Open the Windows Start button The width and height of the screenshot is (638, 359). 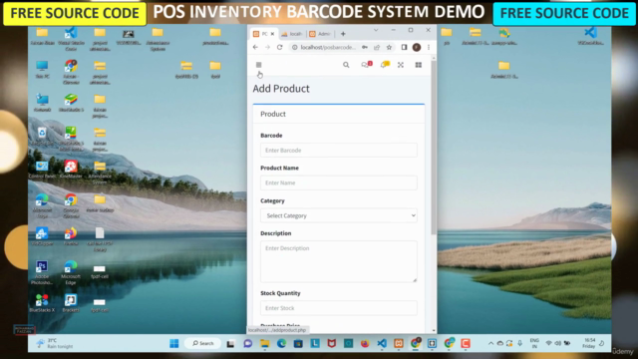[174, 343]
